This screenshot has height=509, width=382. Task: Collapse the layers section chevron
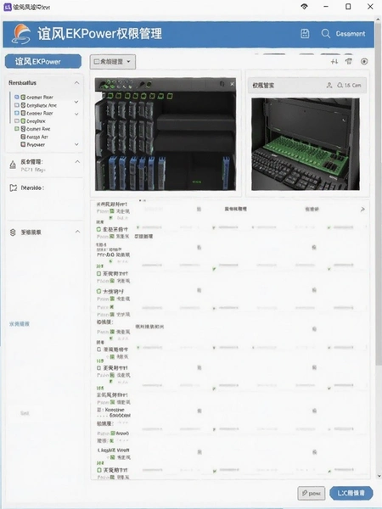tap(77, 232)
